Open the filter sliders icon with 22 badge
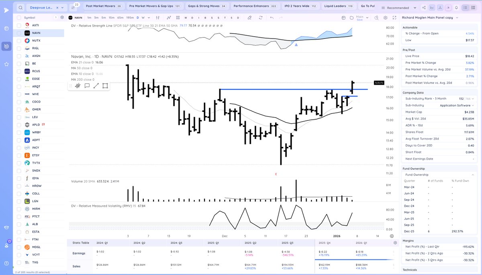 74,7
